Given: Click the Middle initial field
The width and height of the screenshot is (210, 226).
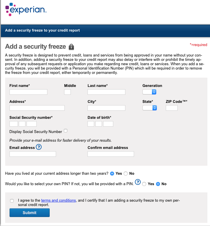Looking at the screenshot, I should tap(67, 92).
